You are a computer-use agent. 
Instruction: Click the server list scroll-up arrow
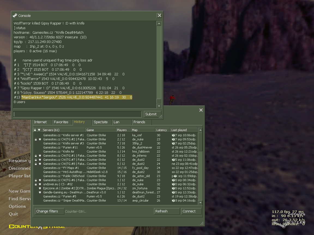[x=200, y=130]
